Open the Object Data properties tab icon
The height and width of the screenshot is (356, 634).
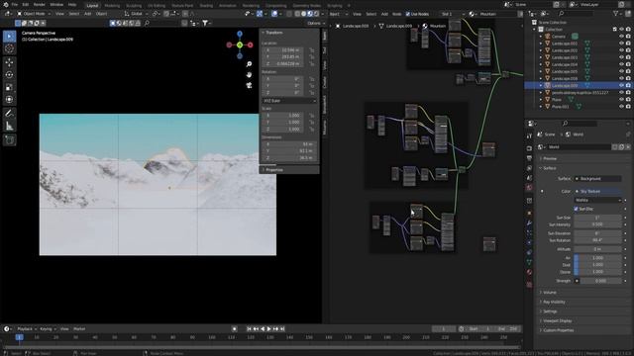[529, 262]
